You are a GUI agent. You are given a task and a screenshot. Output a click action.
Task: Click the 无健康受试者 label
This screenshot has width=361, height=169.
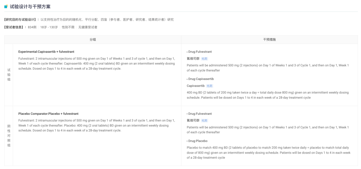click(x=88, y=27)
